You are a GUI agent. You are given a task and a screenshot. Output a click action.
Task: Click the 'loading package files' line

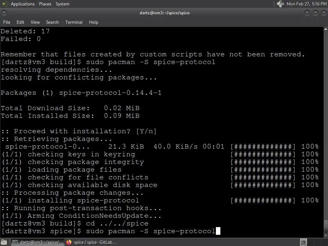160,170
